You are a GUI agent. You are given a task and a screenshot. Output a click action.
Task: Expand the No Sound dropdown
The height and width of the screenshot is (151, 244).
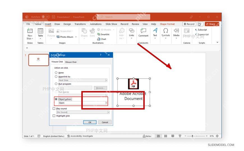(109, 112)
